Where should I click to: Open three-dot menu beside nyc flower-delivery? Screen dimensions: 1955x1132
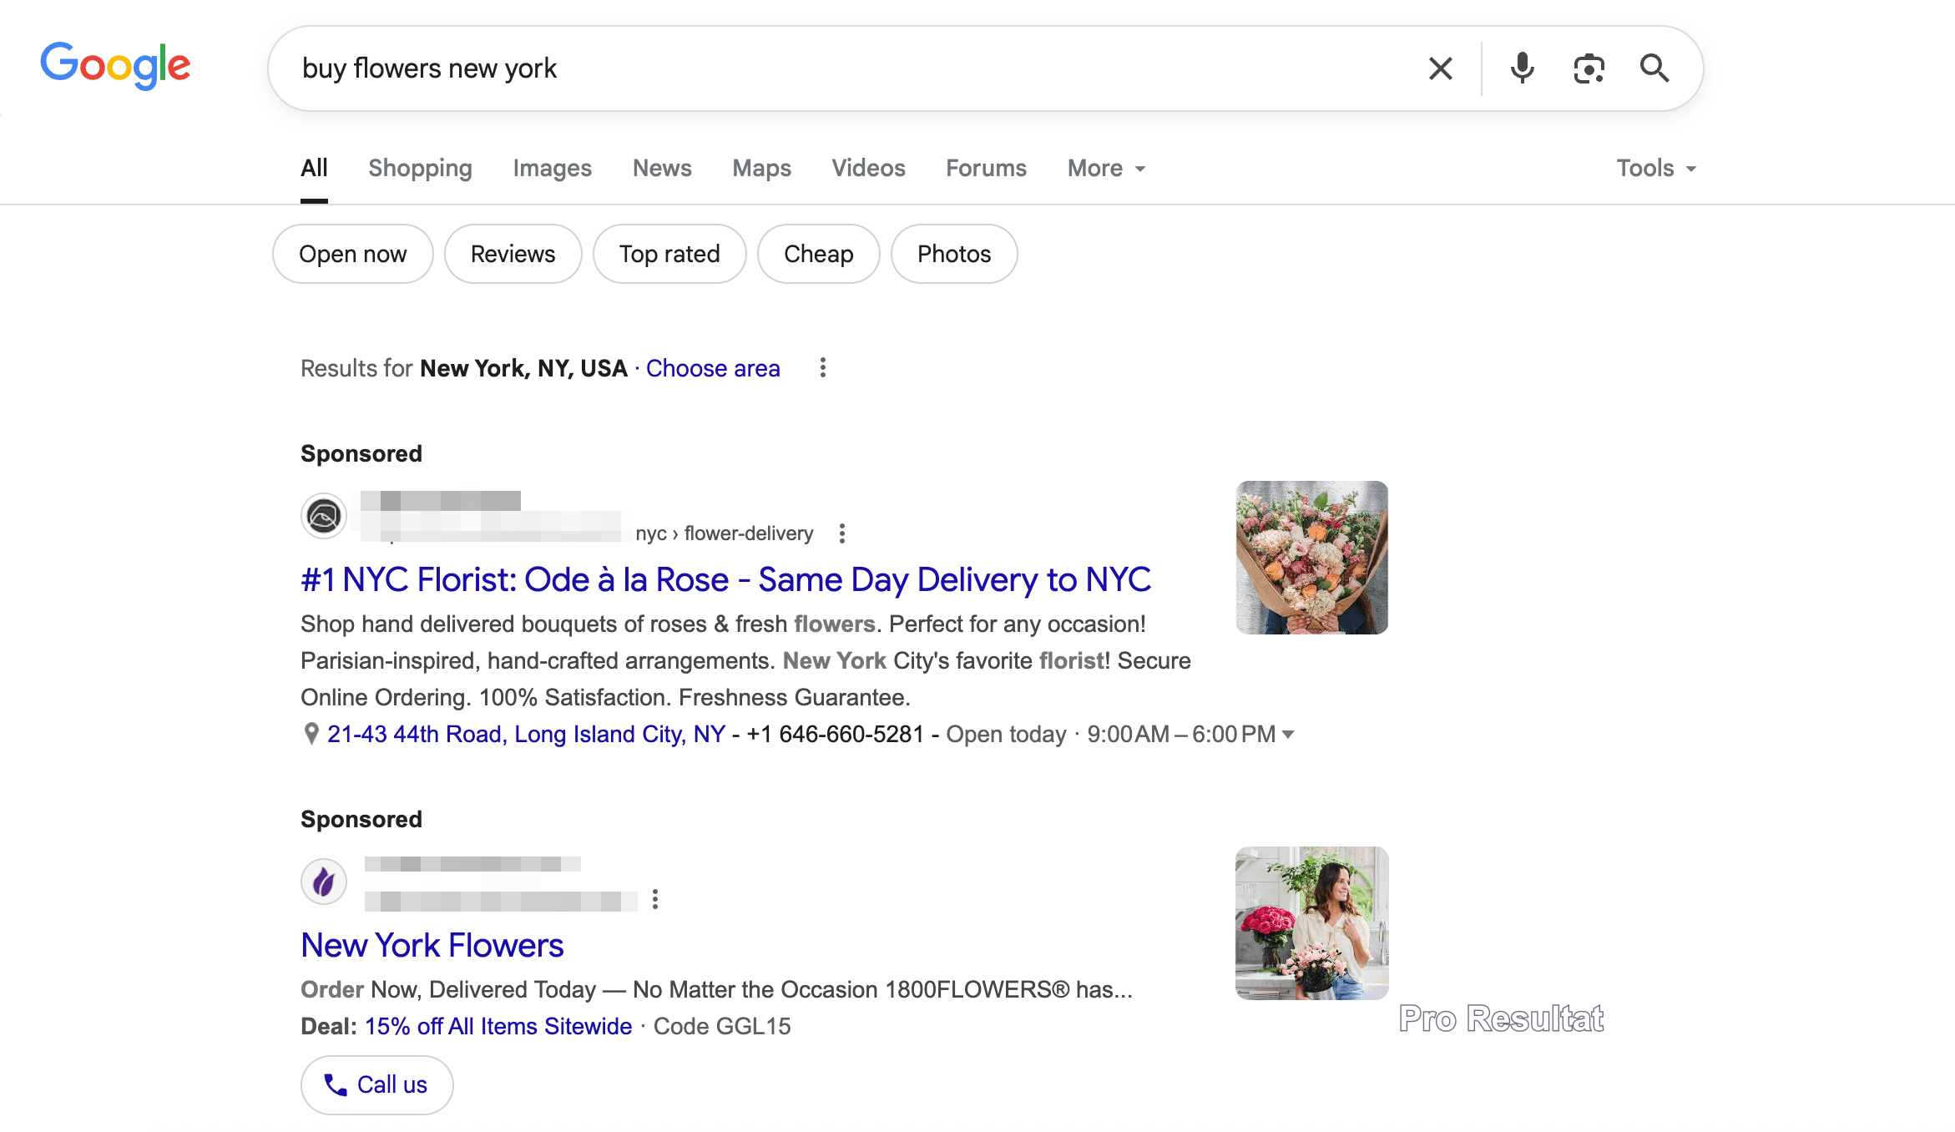pyautogui.click(x=842, y=533)
